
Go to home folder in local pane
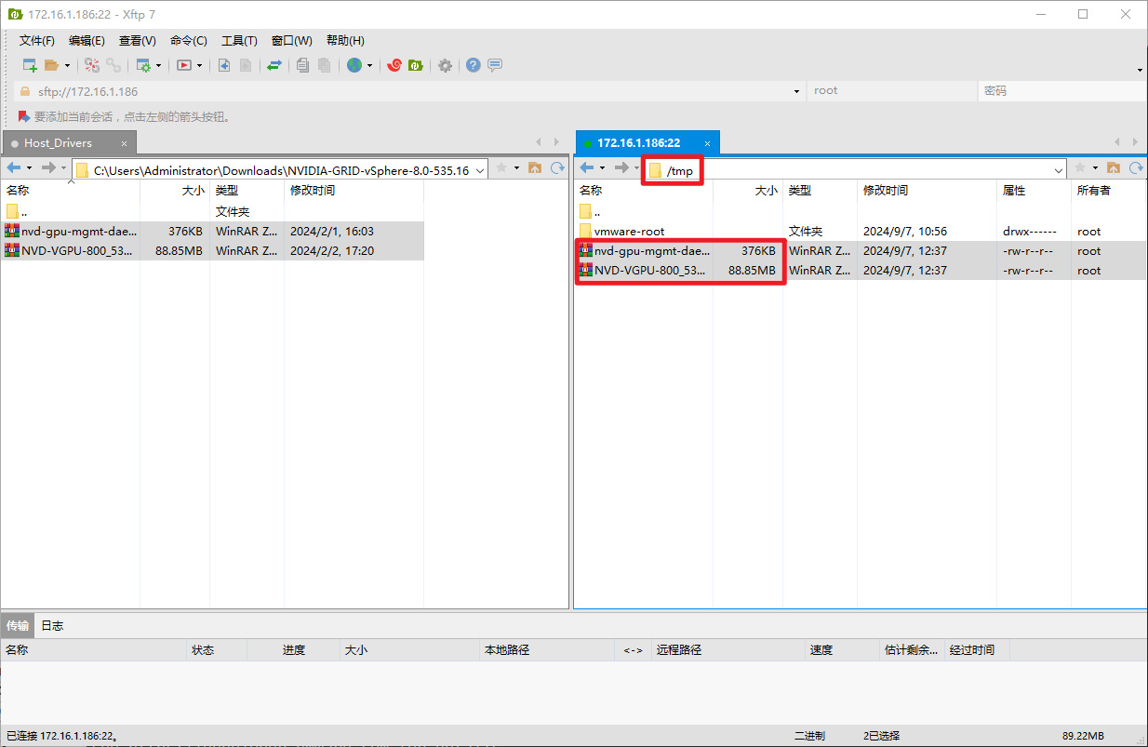pyautogui.click(x=535, y=168)
